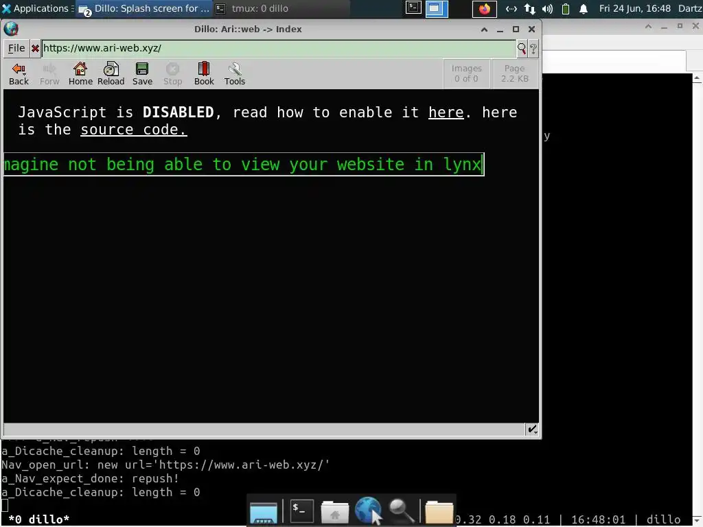Open the folder icon in dock
Viewport: 703px width, 527px height.
point(439,512)
